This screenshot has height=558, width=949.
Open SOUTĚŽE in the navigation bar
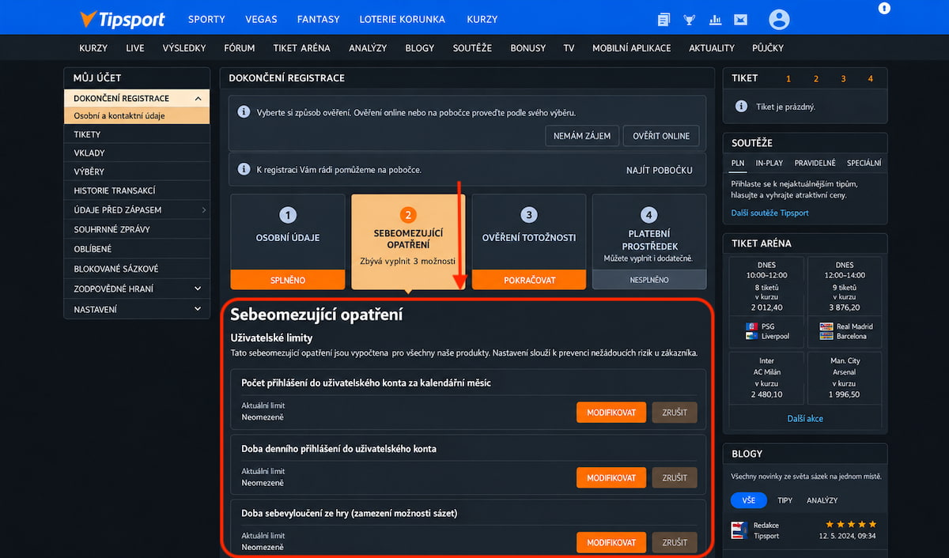point(472,48)
